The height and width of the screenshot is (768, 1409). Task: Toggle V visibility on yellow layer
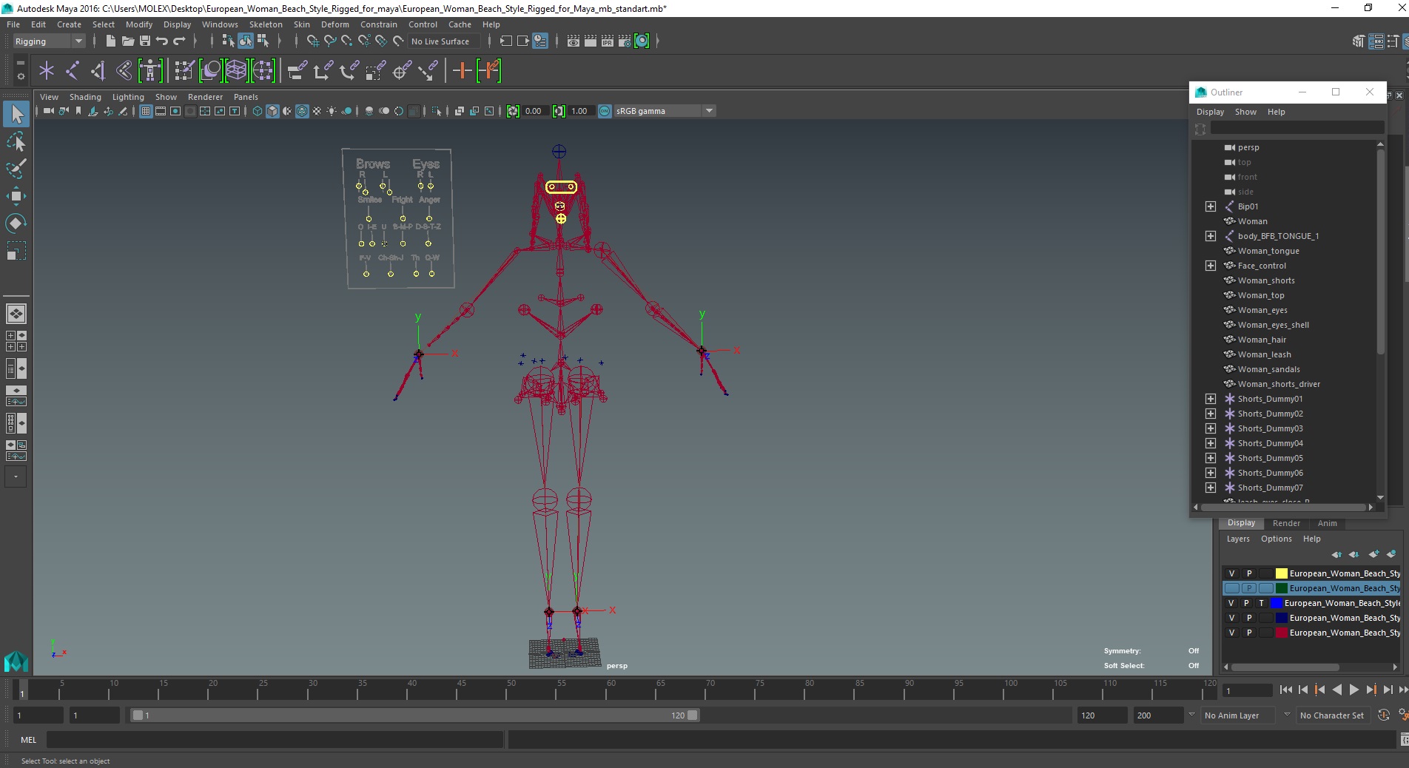click(1231, 573)
